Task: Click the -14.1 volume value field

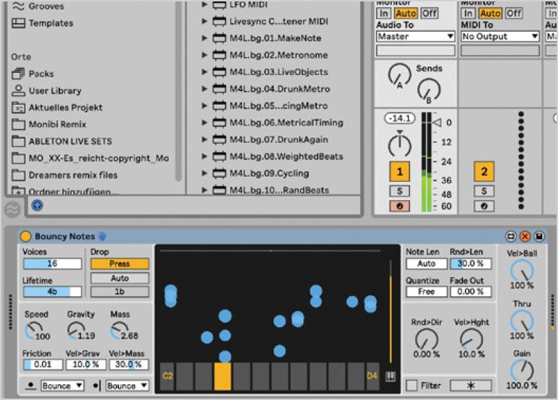Action: coord(400,118)
